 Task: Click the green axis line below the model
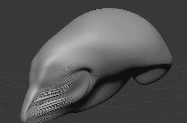[112, 102]
